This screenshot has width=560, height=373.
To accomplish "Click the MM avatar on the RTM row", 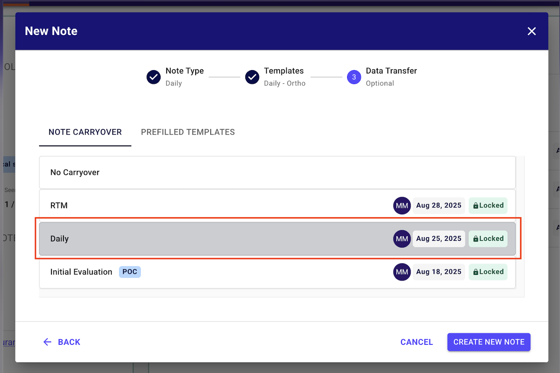I will pos(401,206).
